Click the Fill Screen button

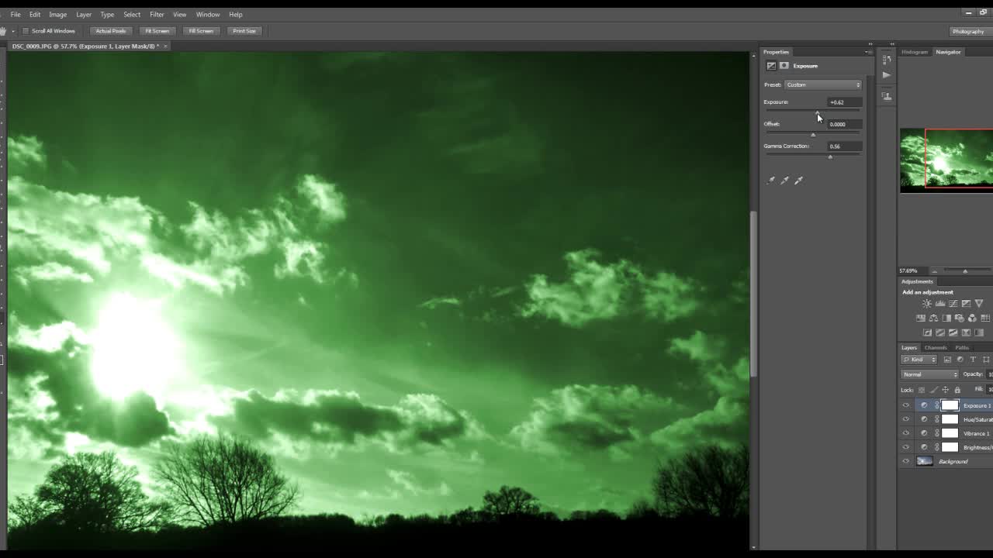[x=200, y=31]
